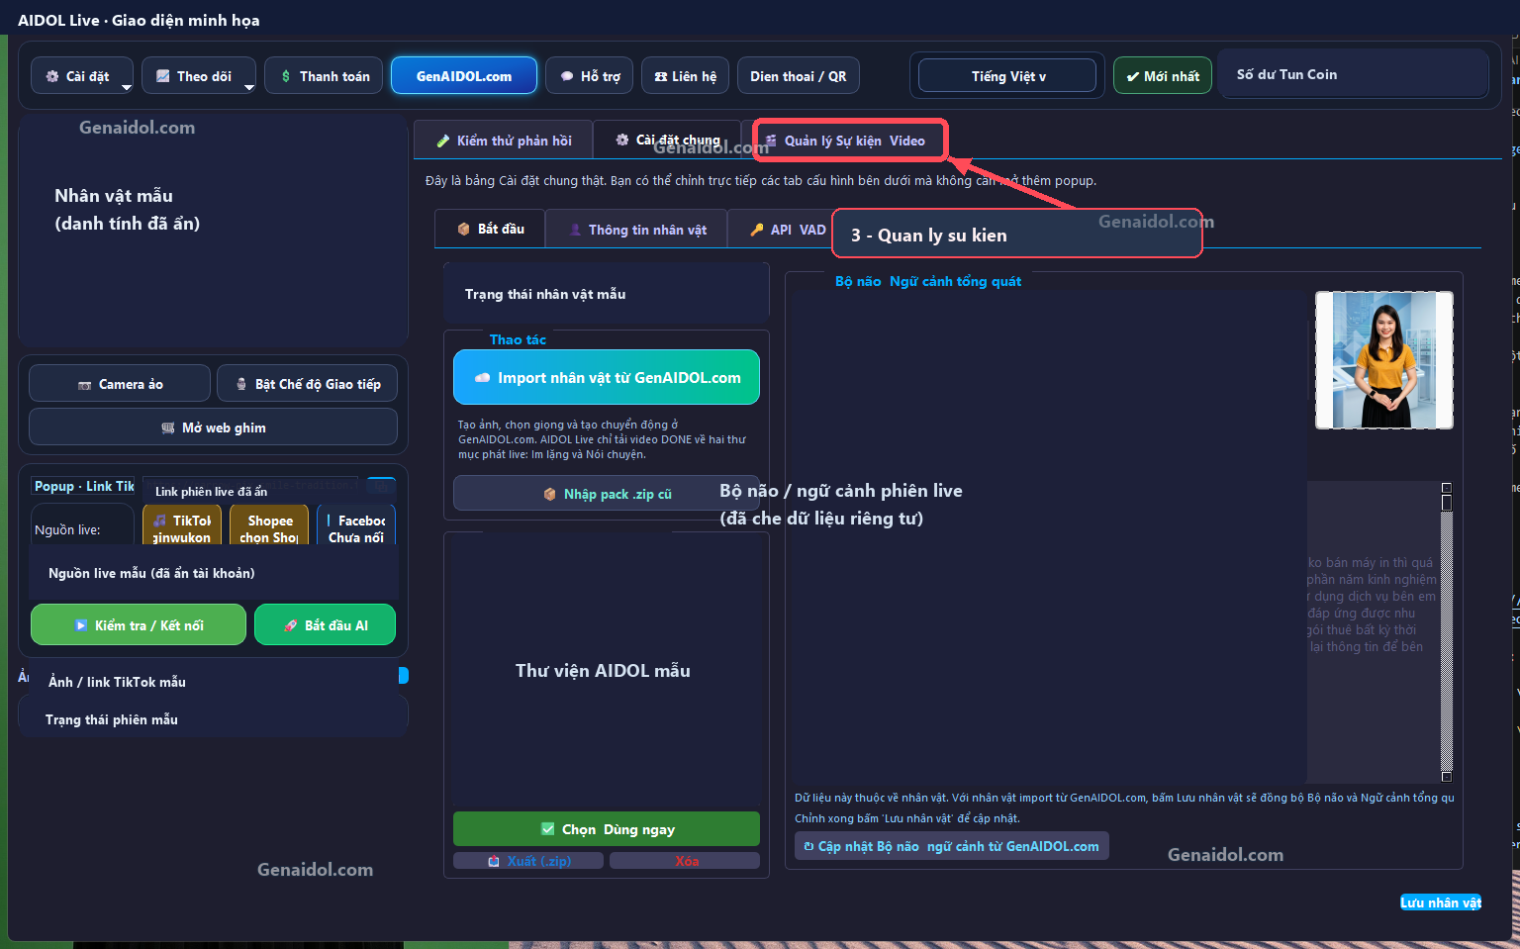Click Chọn Dùng ngay green button
This screenshot has height=949, width=1520.
tap(607, 829)
